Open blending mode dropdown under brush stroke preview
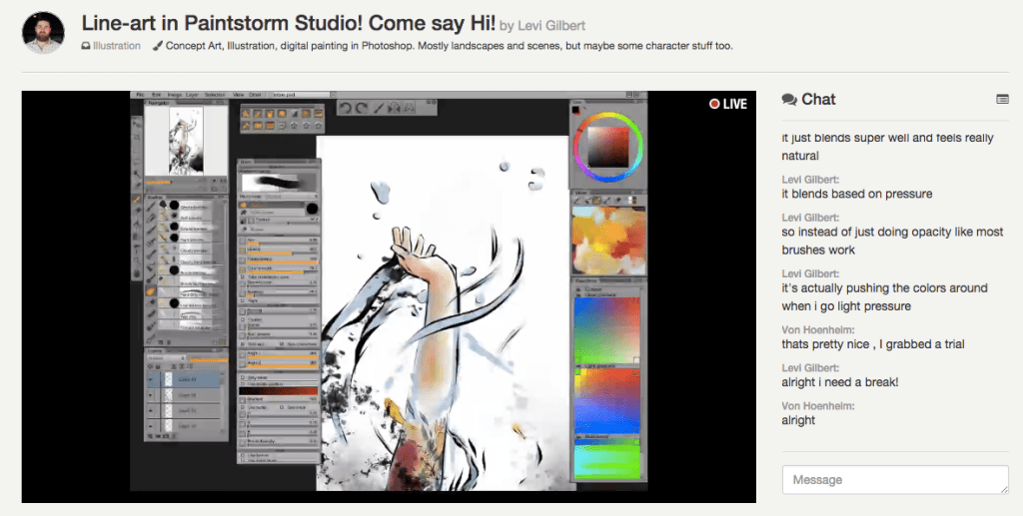Screen dimensions: 1023x516 tap(291, 196)
